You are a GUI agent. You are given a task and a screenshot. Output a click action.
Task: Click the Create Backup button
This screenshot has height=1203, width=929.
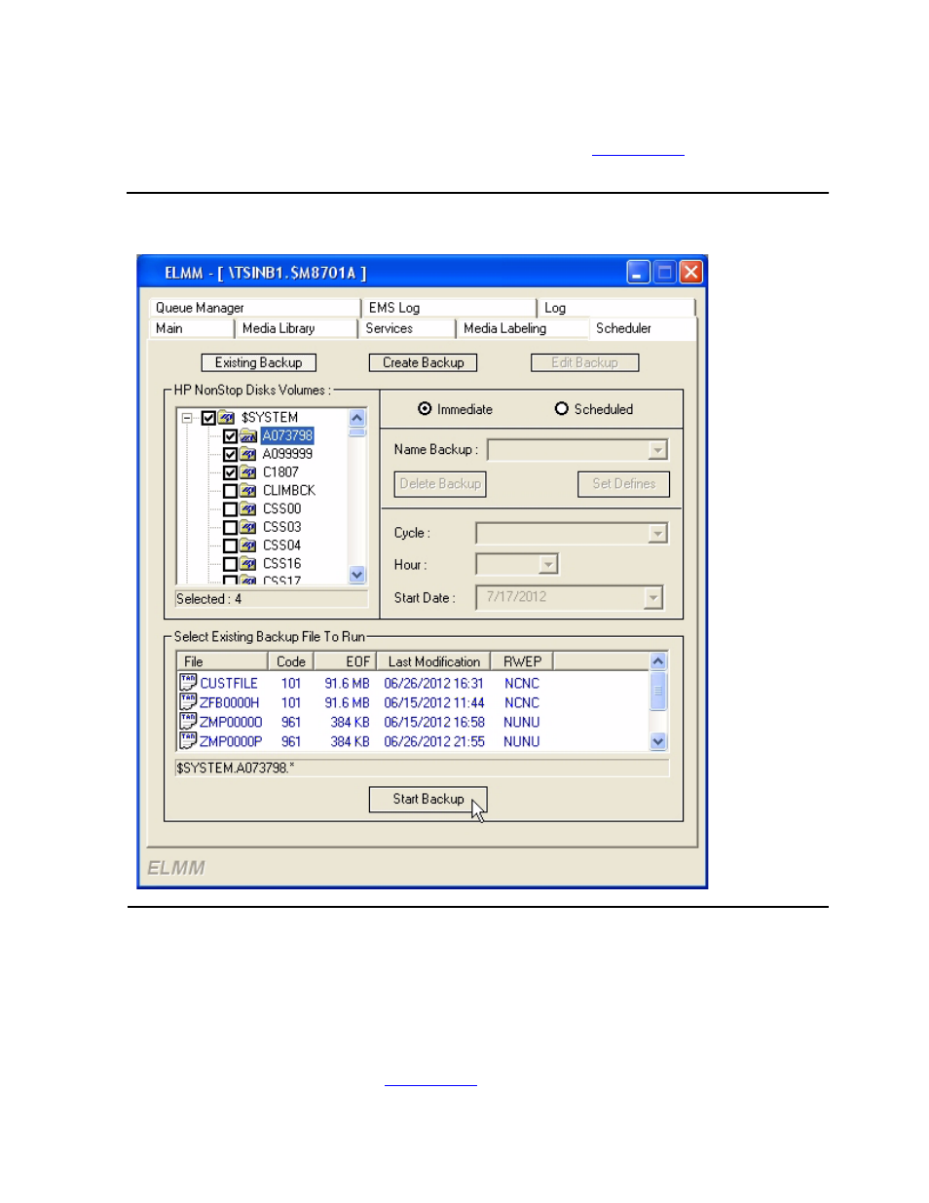pyautogui.click(x=424, y=362)
